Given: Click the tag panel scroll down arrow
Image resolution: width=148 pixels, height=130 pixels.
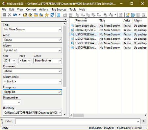Looking at the screenshot, I should tap(65, 114).
